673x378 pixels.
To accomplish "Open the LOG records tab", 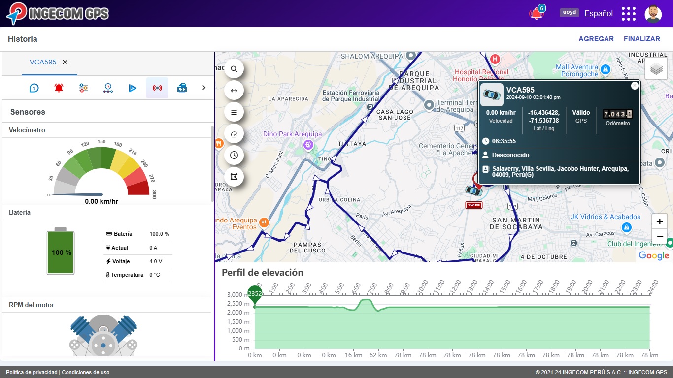I will 182,88.
